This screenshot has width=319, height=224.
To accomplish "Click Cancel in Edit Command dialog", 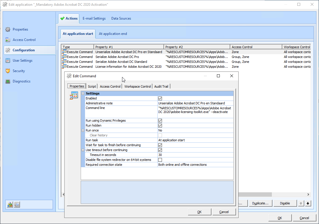I will tap(224, 212).
